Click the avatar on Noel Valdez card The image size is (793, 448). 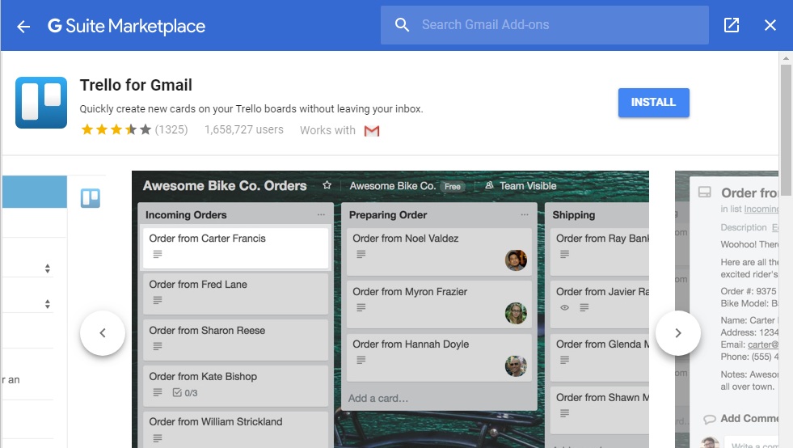[x=516, y=260]
